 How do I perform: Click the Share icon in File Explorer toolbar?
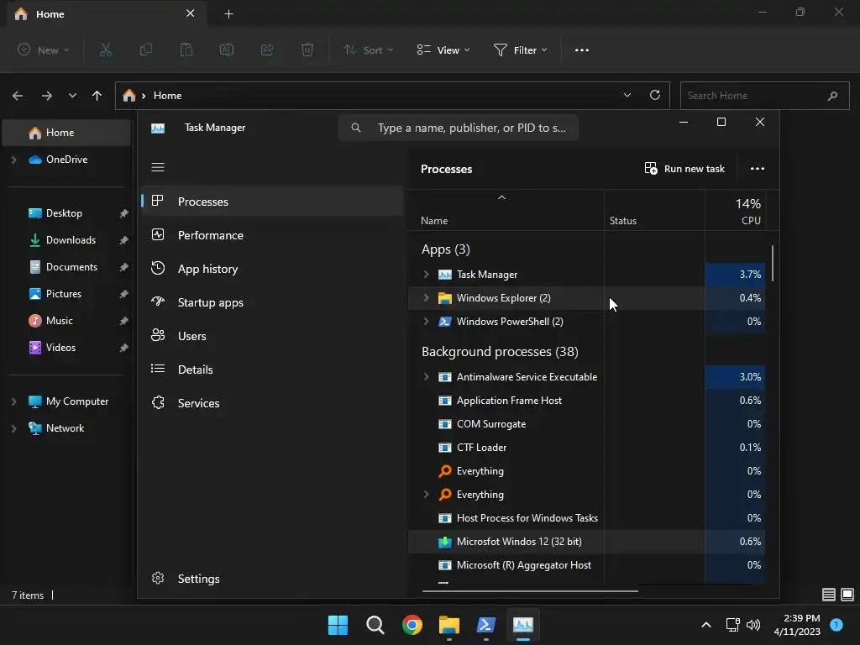(267, 50)
